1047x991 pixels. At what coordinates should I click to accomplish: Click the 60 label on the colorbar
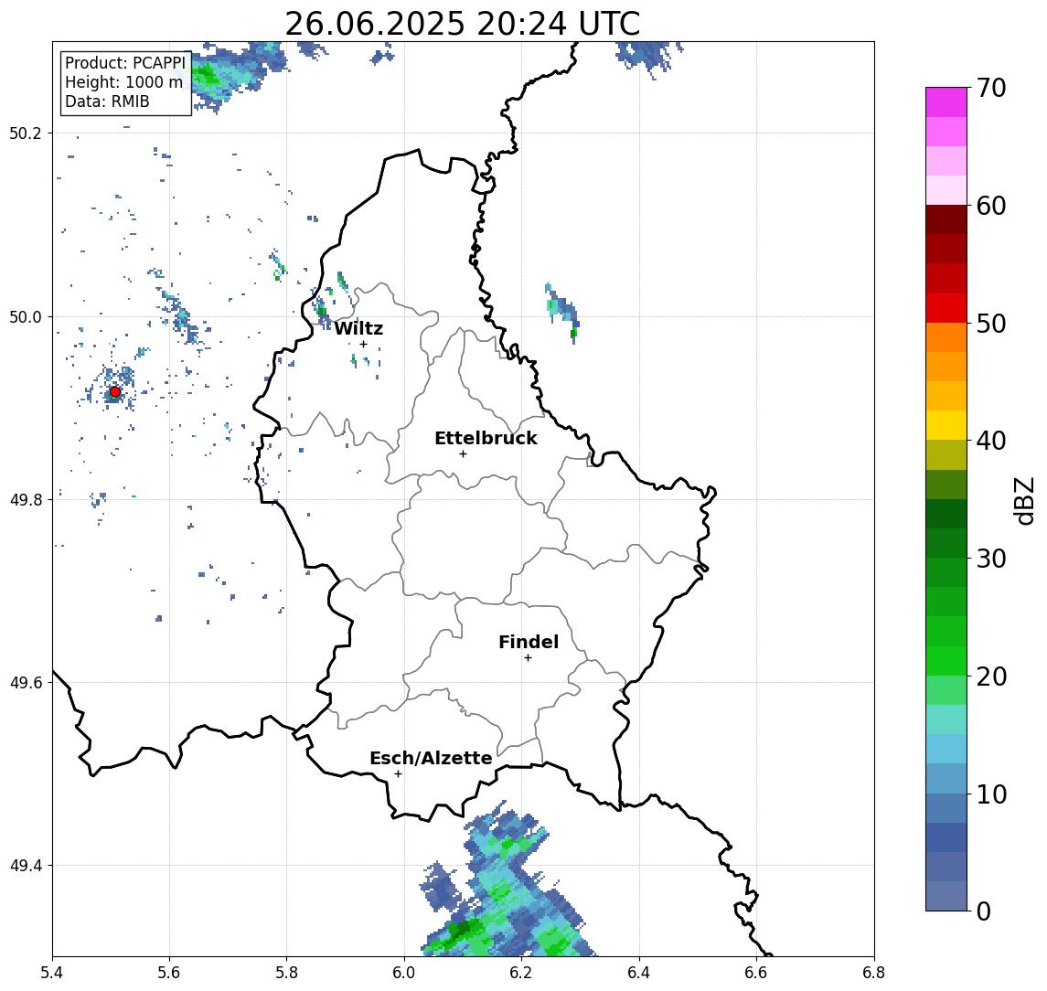pos(991,206)
